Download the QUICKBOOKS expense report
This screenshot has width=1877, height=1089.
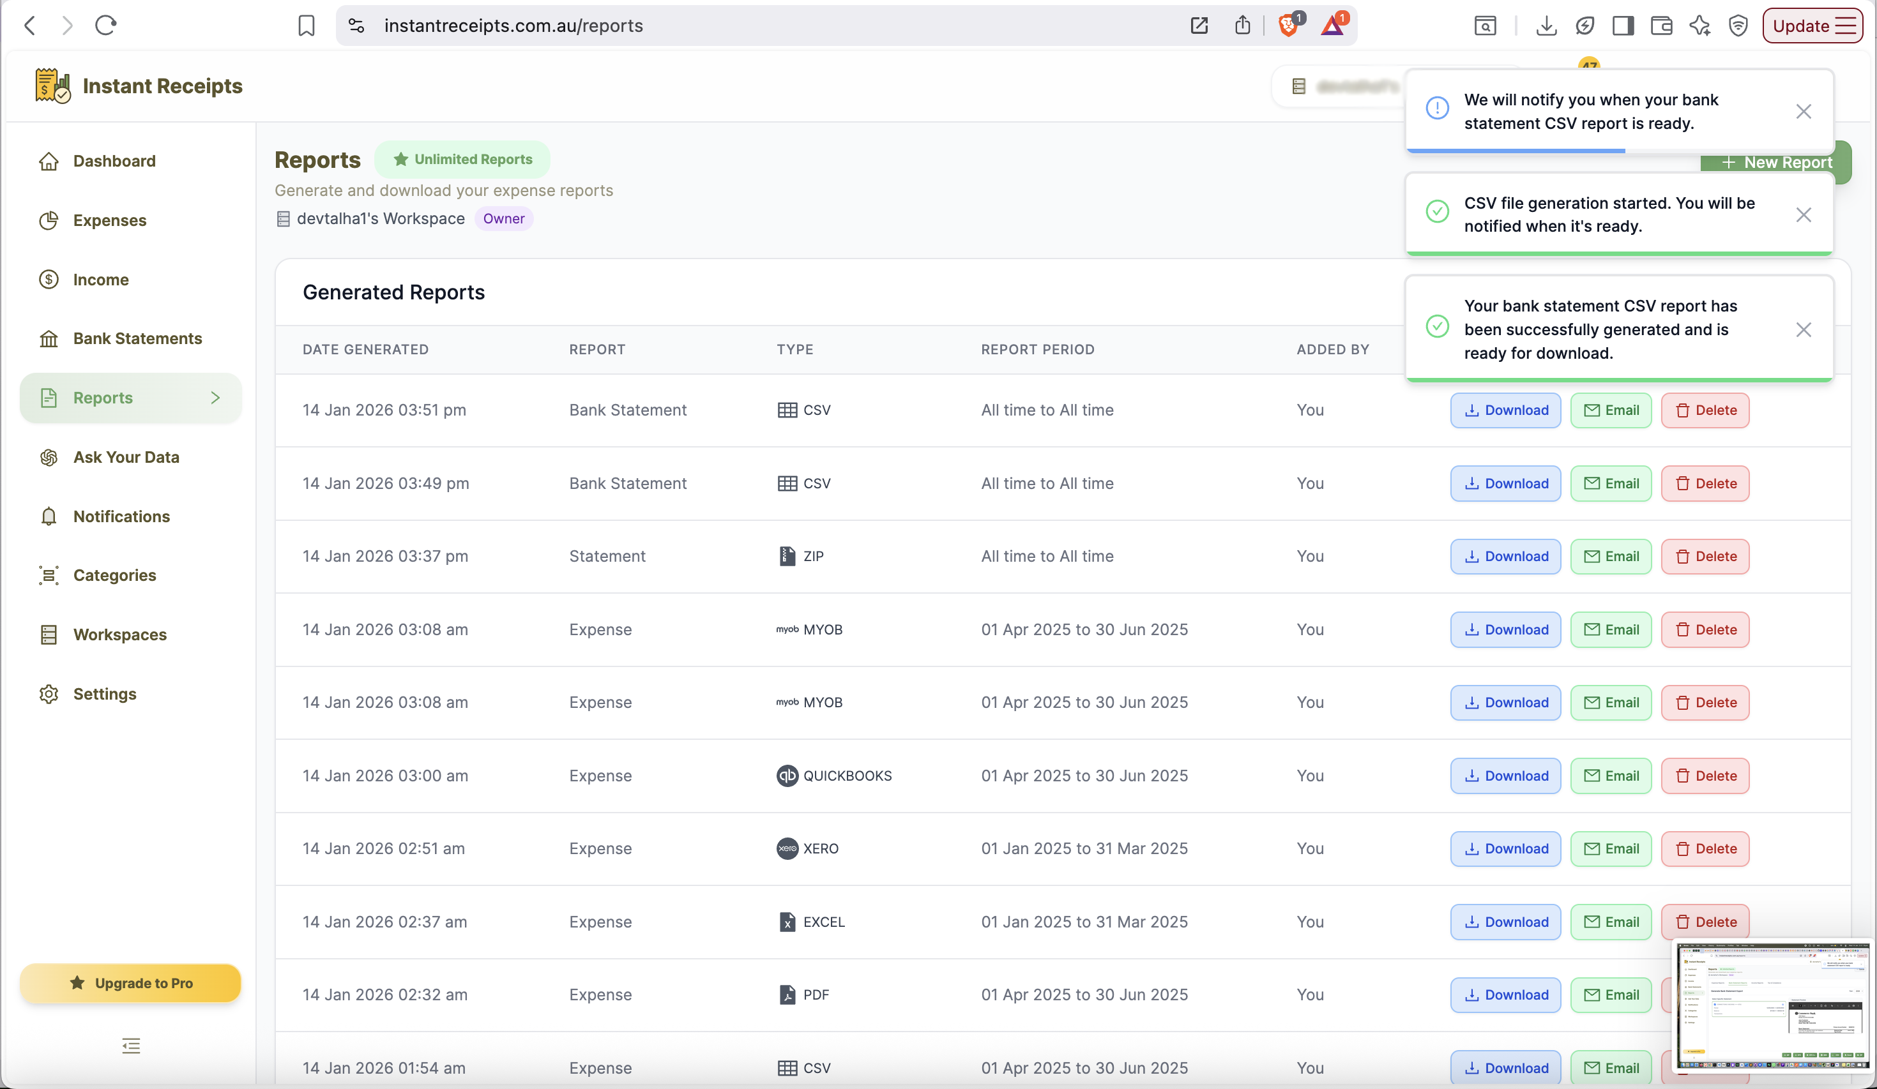tap(1505, 776)
